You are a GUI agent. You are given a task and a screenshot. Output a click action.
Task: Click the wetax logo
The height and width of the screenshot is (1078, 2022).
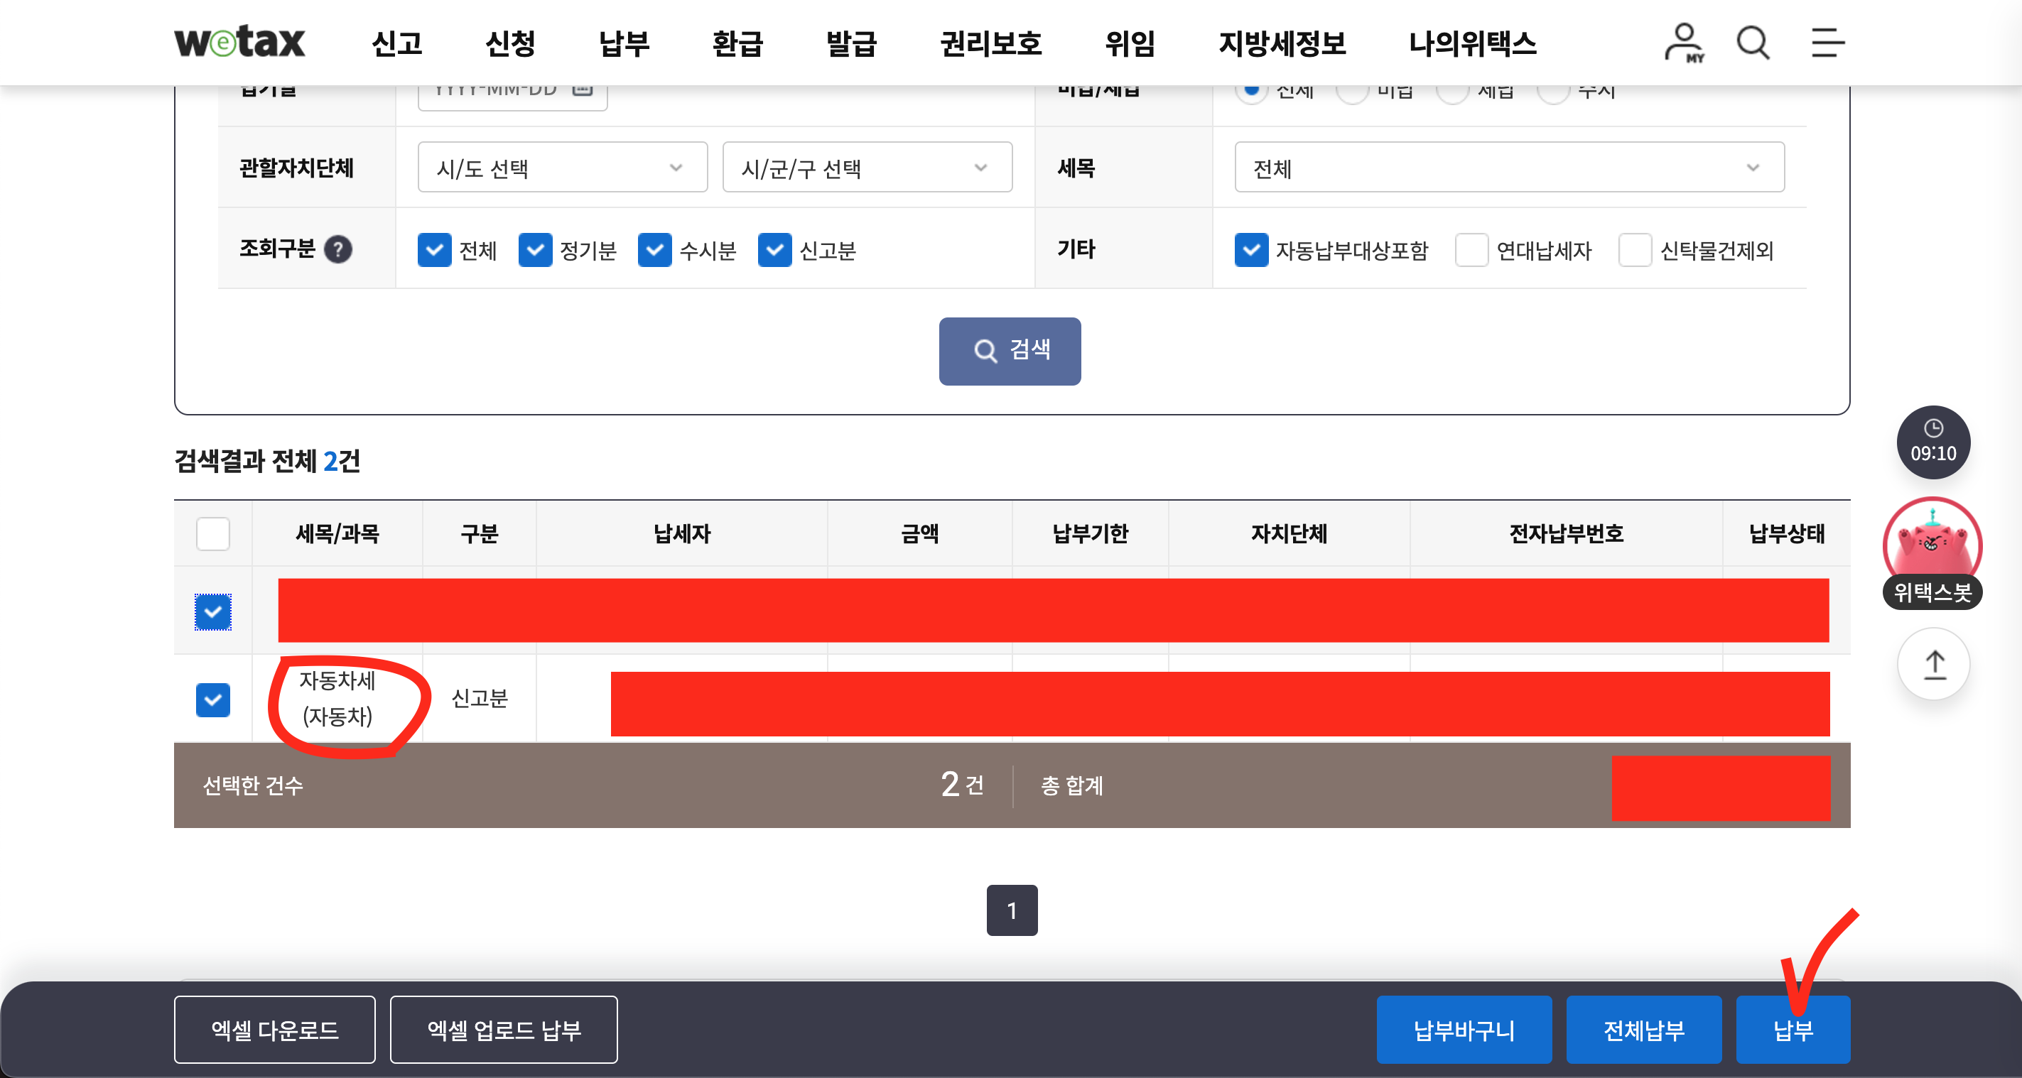tap(239, 42)
